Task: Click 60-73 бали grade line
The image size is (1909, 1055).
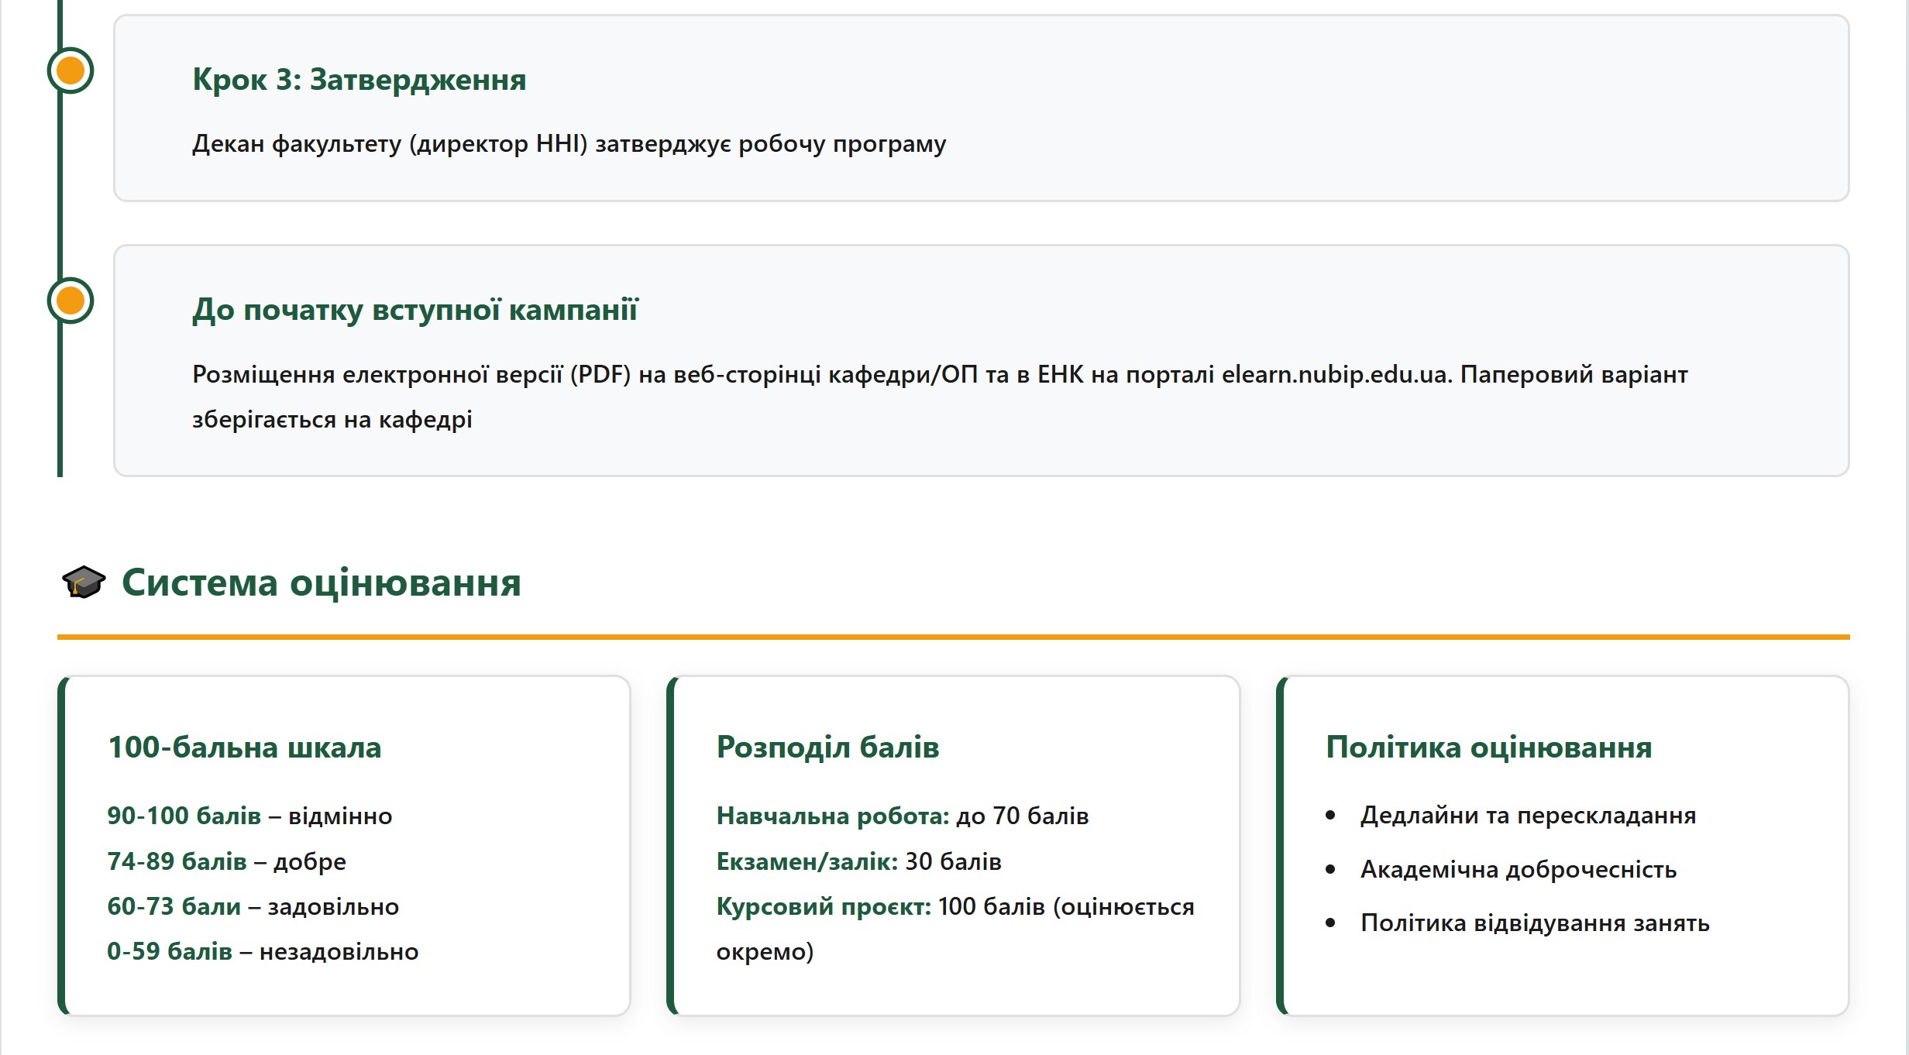Action: pos(253,906)
